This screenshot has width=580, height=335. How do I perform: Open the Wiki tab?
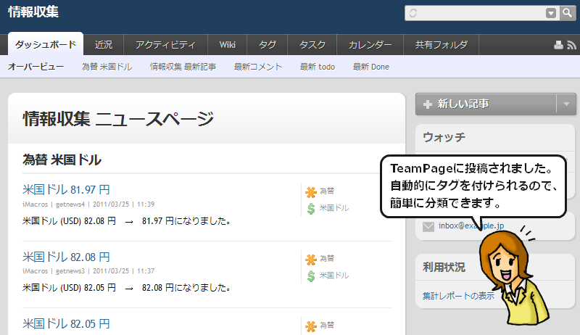pos(227,45)
